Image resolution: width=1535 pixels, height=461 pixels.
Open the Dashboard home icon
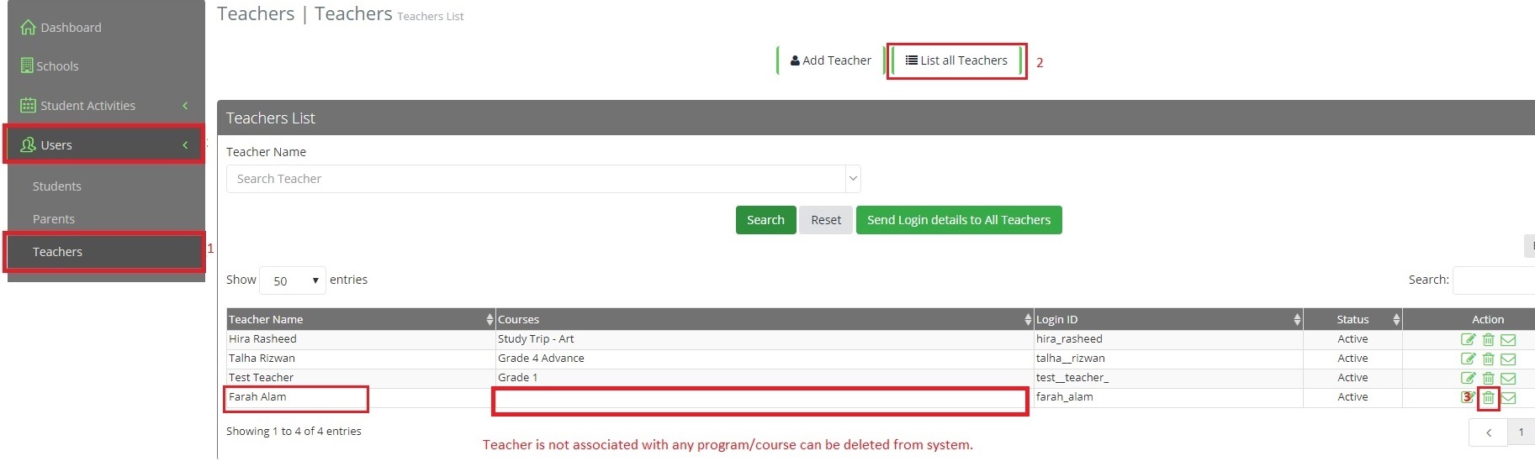pyautogui.click(x=28, y=27)
